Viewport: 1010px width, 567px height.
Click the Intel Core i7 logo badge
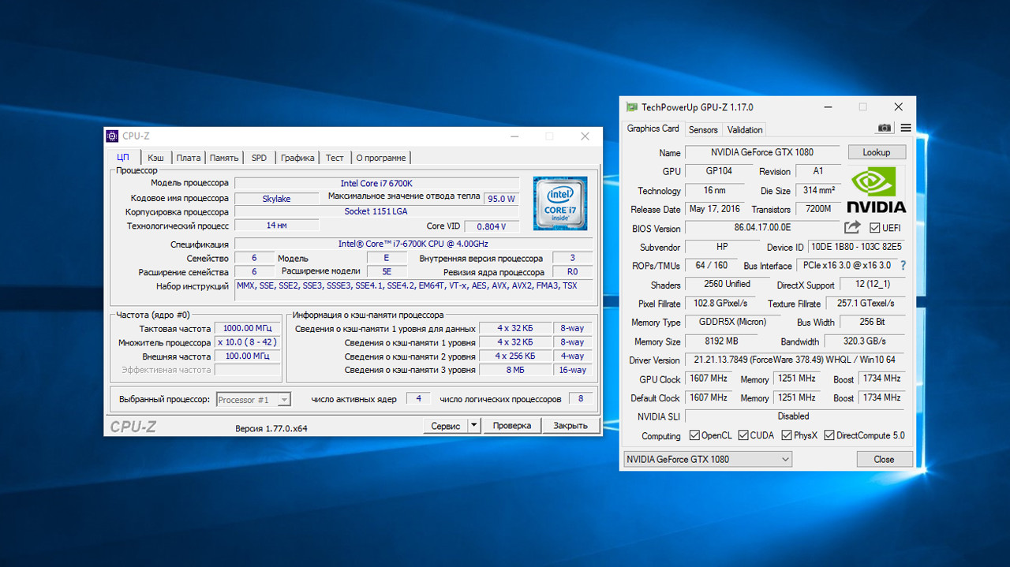560,203
